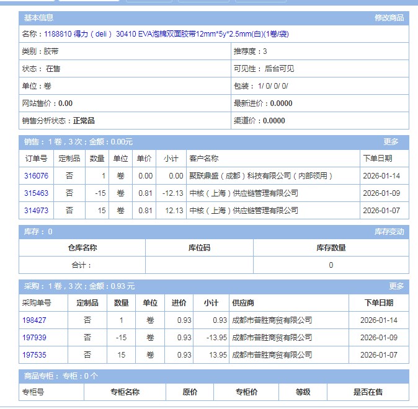Screen dimensions: 418x409
Task: Select the 聚联鼎盛(成都)科技有限公司 customer cell
Action: point(262,176)
